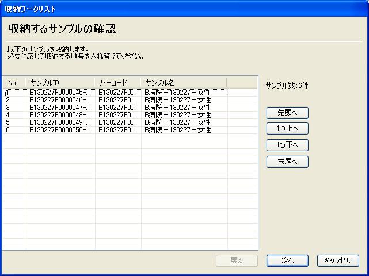Click the barcode cell in row 6

(117, 130)
